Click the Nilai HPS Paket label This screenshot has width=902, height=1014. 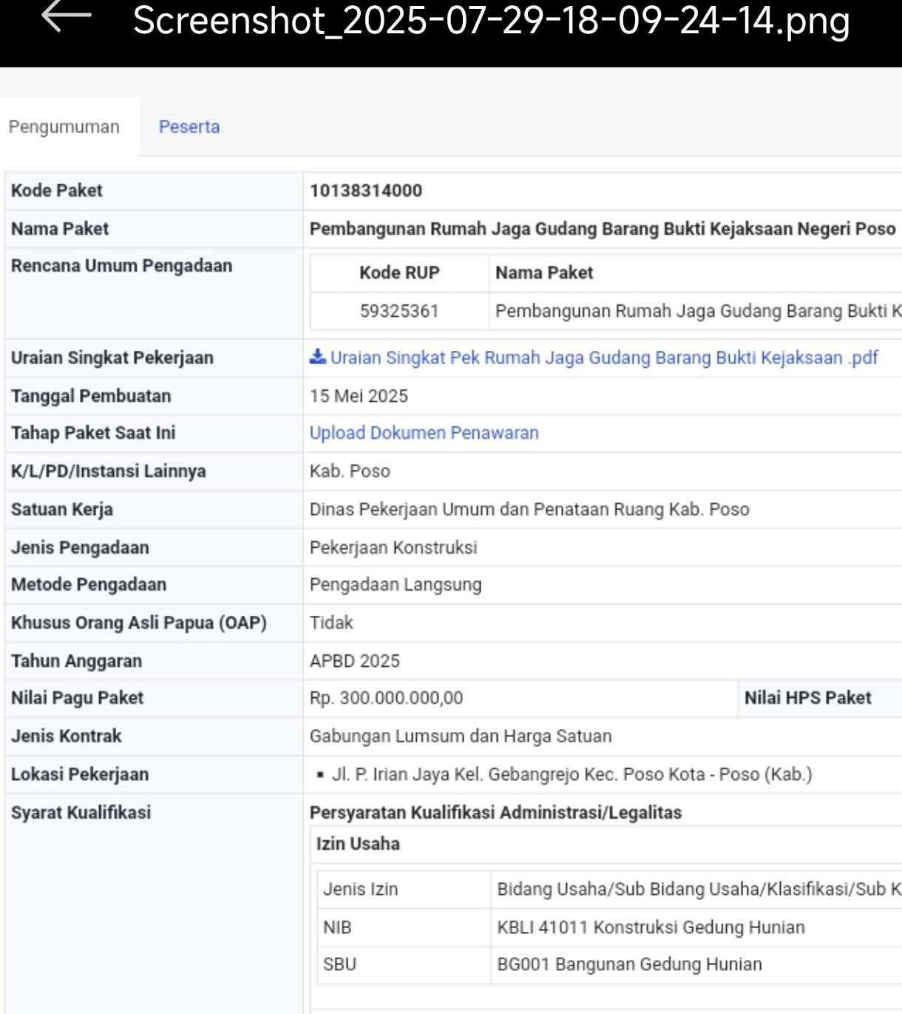point(808,698)
